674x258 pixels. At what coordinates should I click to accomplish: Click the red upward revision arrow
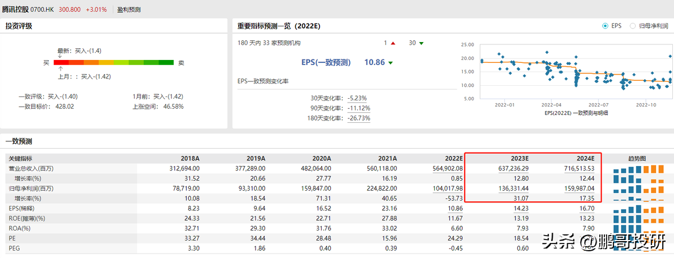[394, 43]
